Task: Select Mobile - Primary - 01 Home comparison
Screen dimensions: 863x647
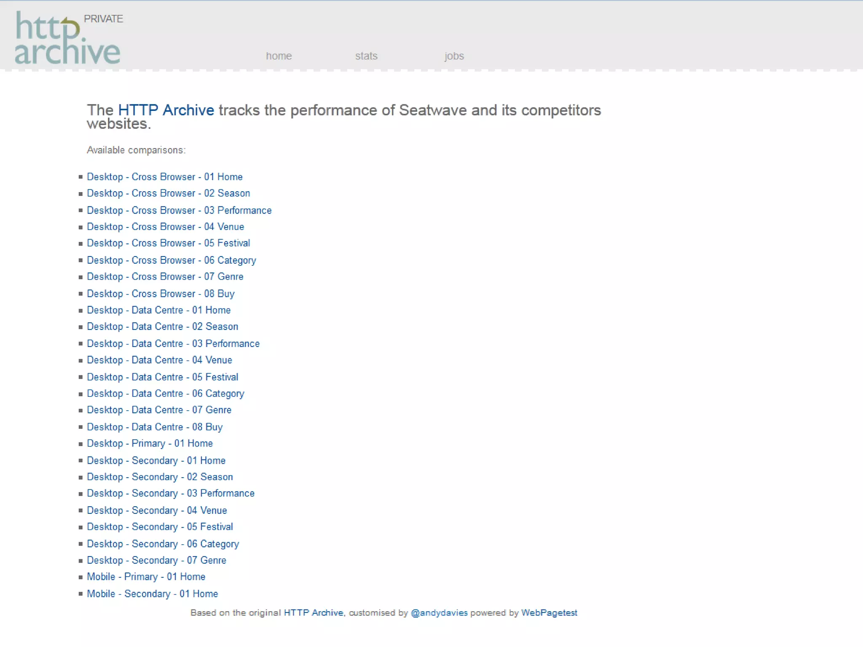Action: click(146, 577)
